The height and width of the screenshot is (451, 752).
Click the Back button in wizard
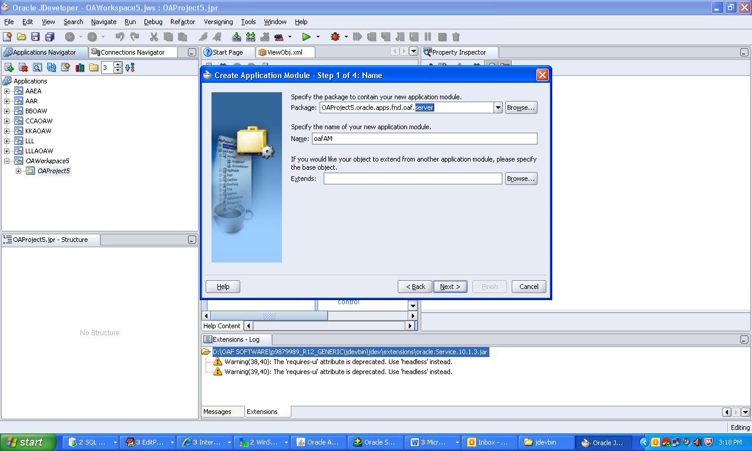pos(415,287)
